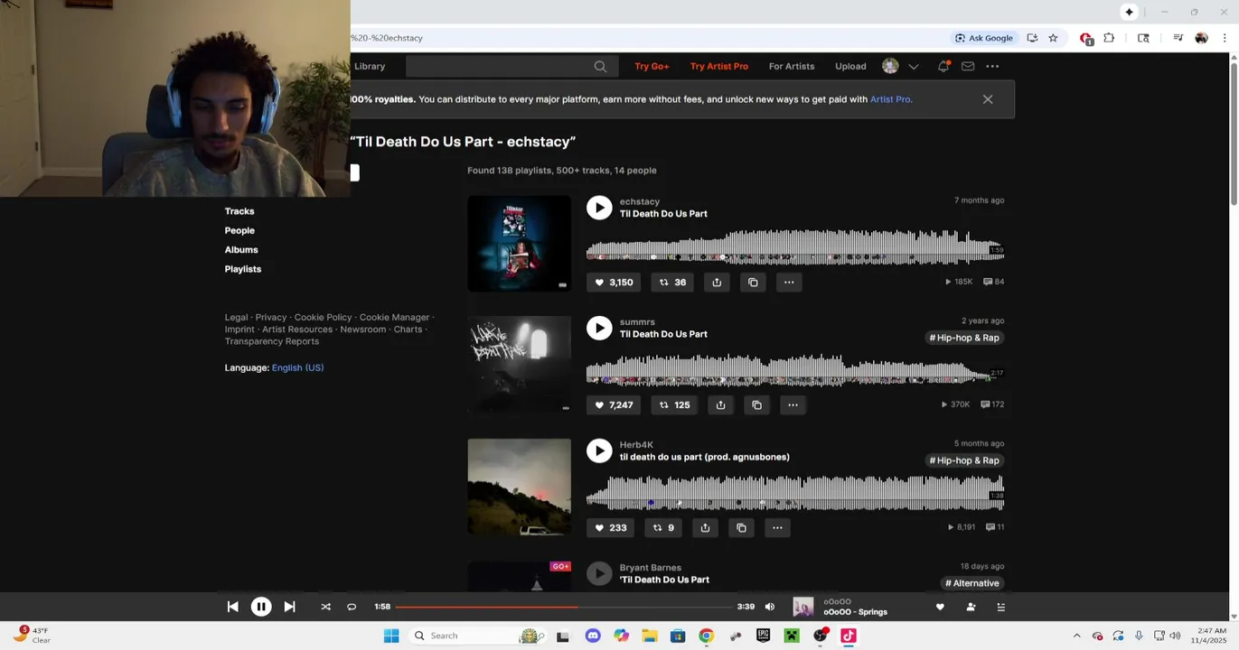Image resolution: width=1239 pixels, height=650 pixels.
Task: Open Windows Start menu
Action: pyautogui.click(x=391, y=636)
